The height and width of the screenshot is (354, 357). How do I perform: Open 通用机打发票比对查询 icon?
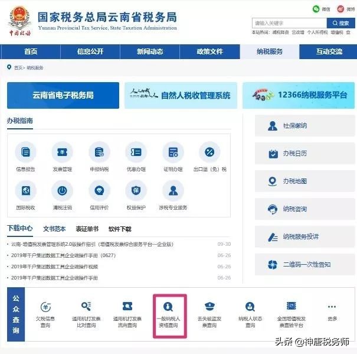86,306
